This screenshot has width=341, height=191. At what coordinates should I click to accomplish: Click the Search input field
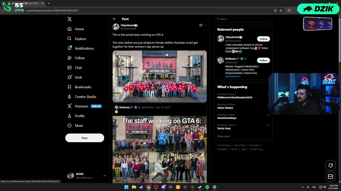[x=244, y=19]
